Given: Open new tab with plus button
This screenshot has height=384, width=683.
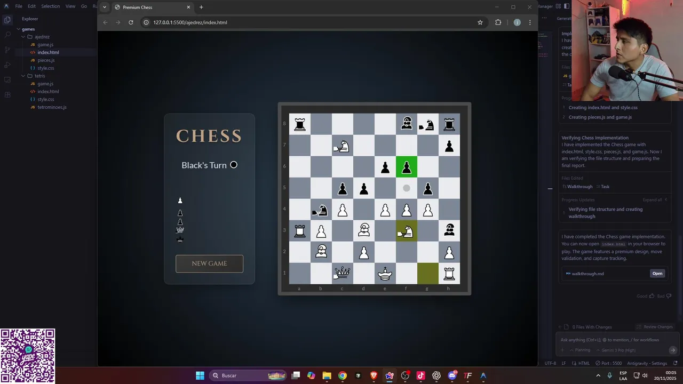Looking at the screenshot, I should 201,7.
